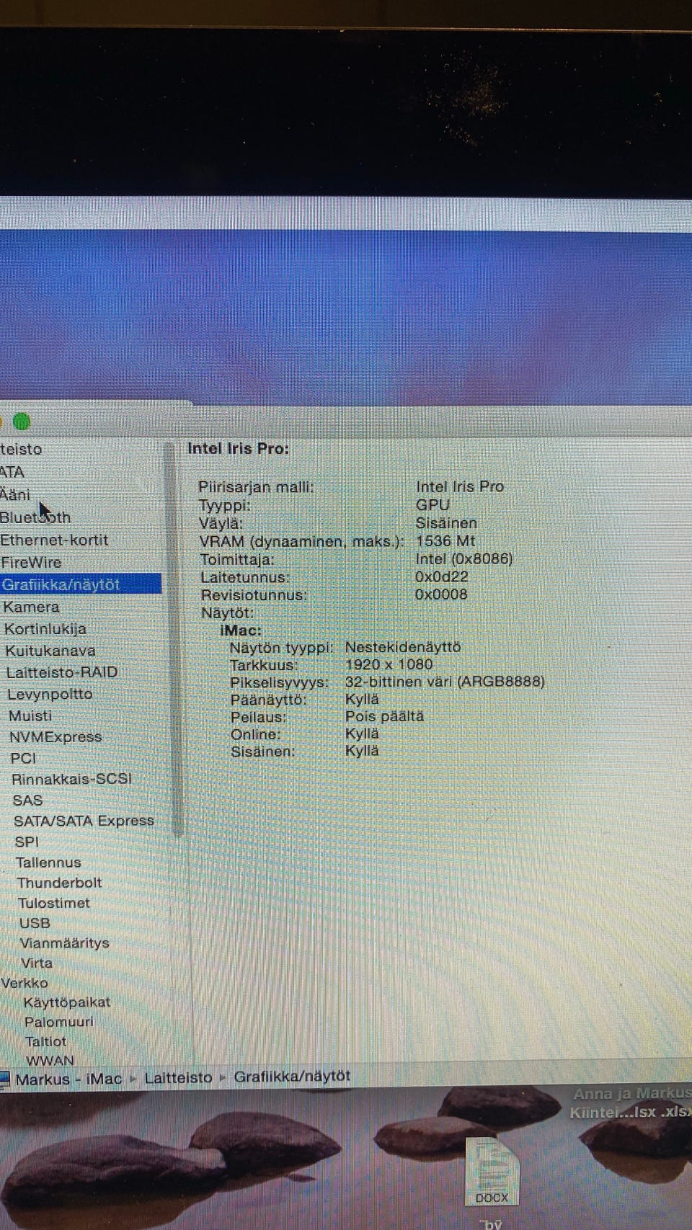Click the 32-bittinen väri pixel depth value
The height and width of the screenshot is (1230, 692).
445,682
